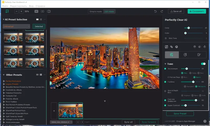The width and height of the screenshot is (210, 126).
Task: Collapse the Tone section triangle
Action: point(165,64)
